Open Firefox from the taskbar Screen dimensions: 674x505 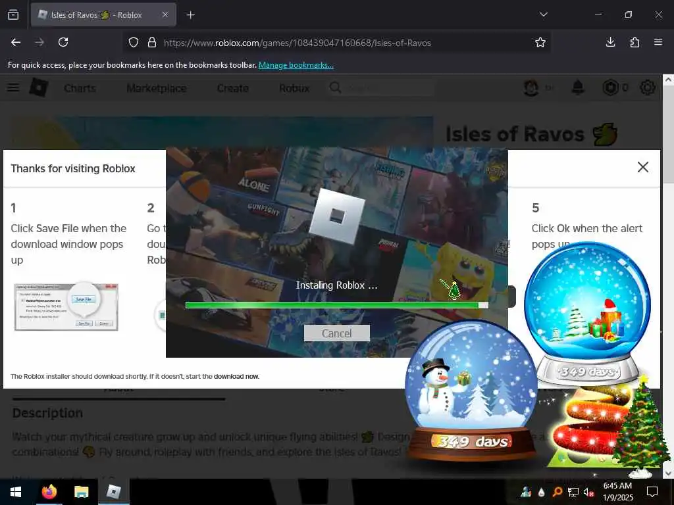(49, 492)
